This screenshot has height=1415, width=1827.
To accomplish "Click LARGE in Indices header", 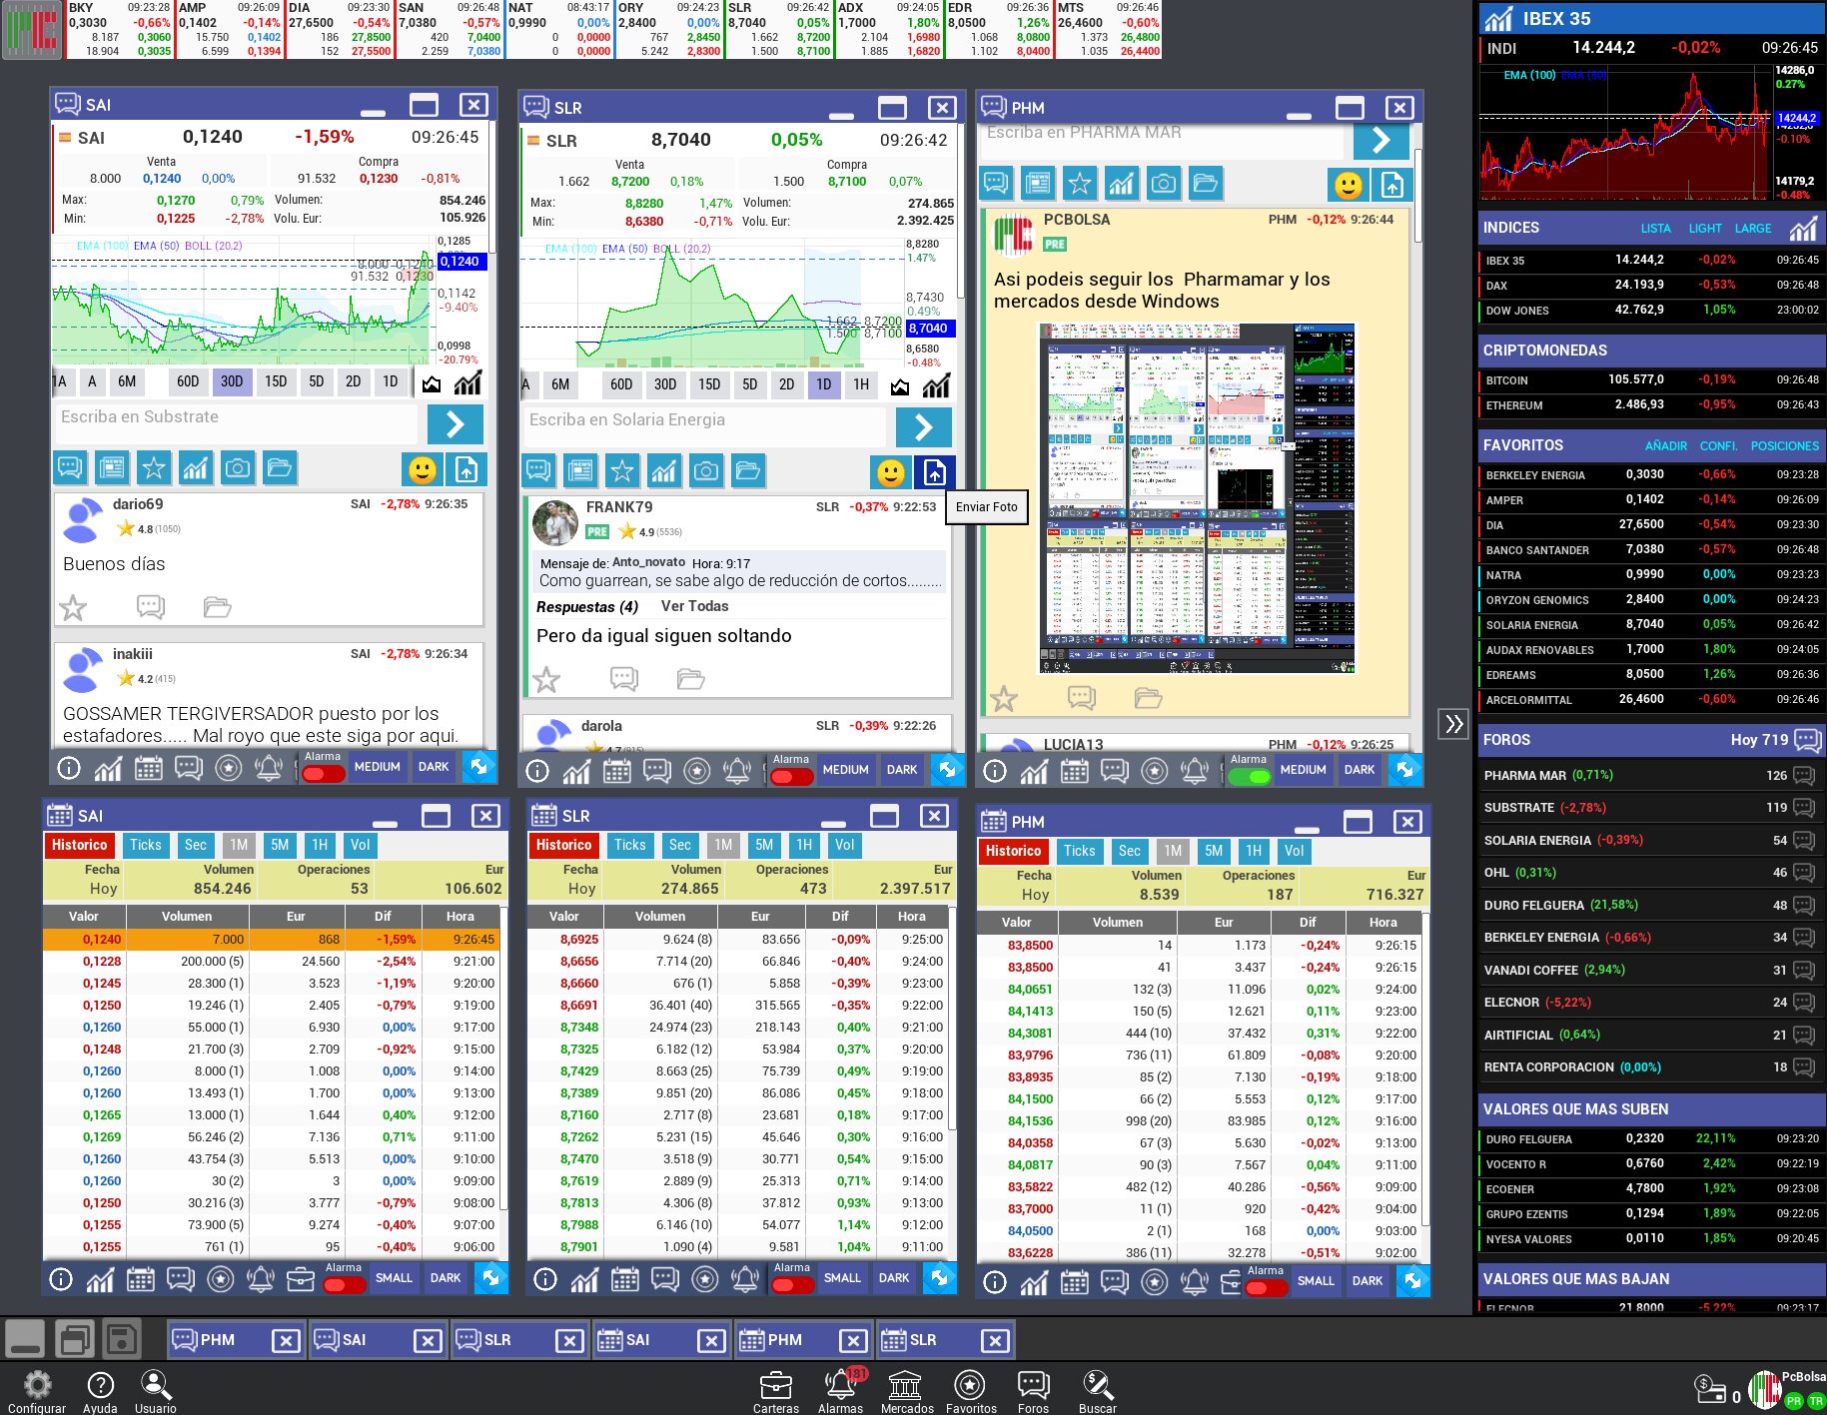I will click(x=1753, y=229).
